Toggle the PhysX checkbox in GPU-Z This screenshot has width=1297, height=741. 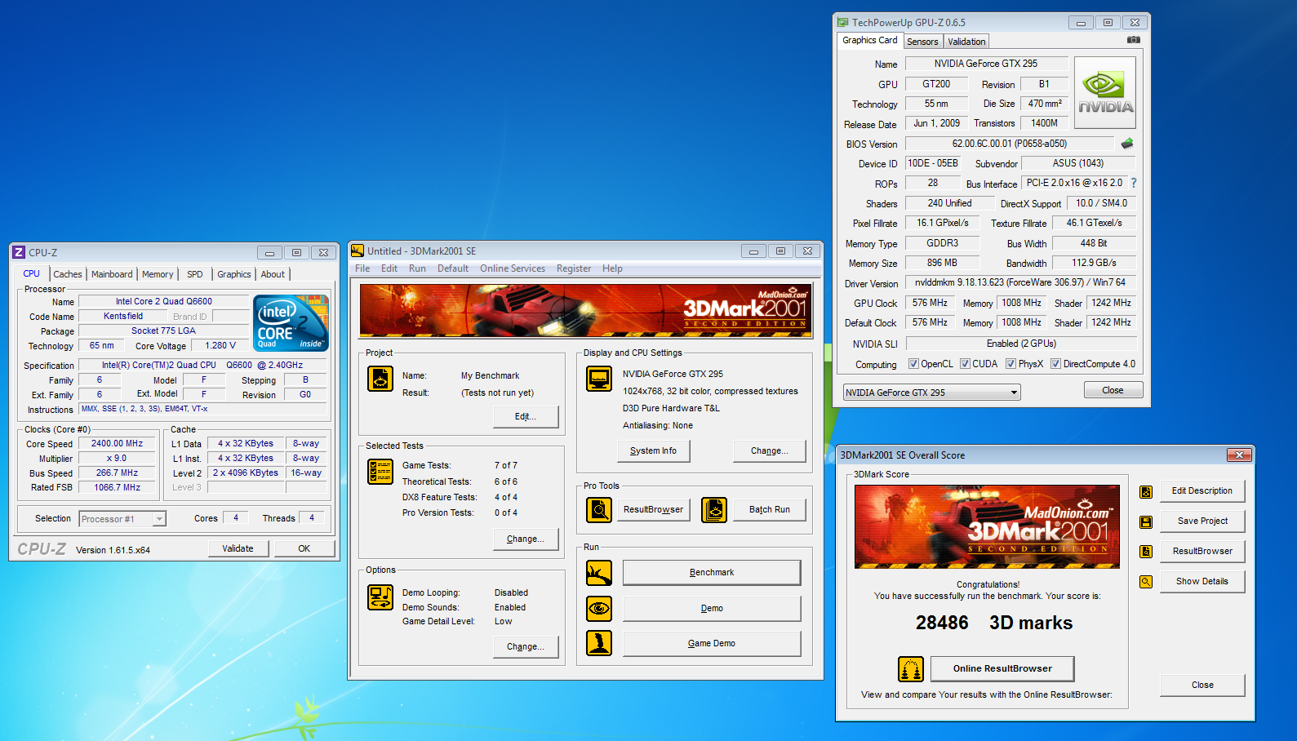point(1011,364)
